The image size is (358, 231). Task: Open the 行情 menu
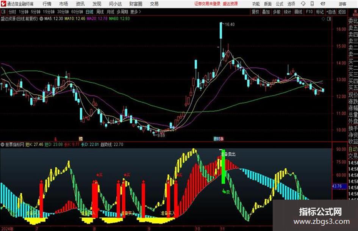tap(47, 4)
